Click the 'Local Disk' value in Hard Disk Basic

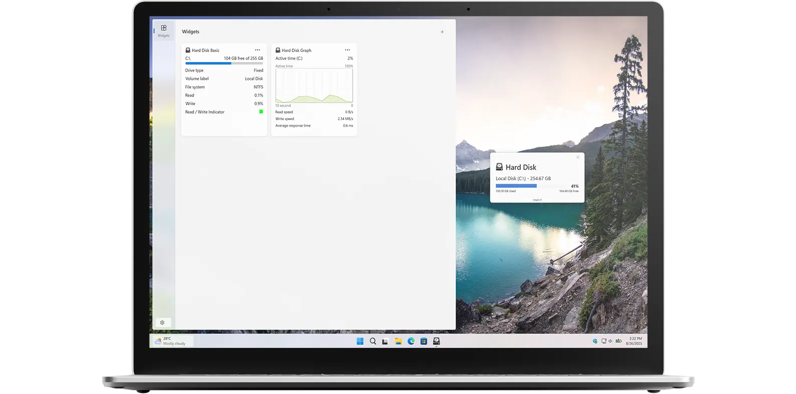[x=254, y=79]
